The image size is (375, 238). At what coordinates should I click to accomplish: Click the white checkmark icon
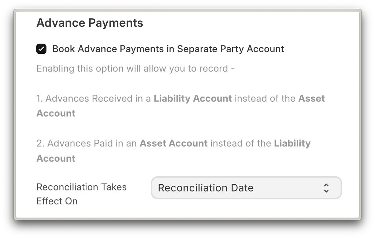click(41, 49)
